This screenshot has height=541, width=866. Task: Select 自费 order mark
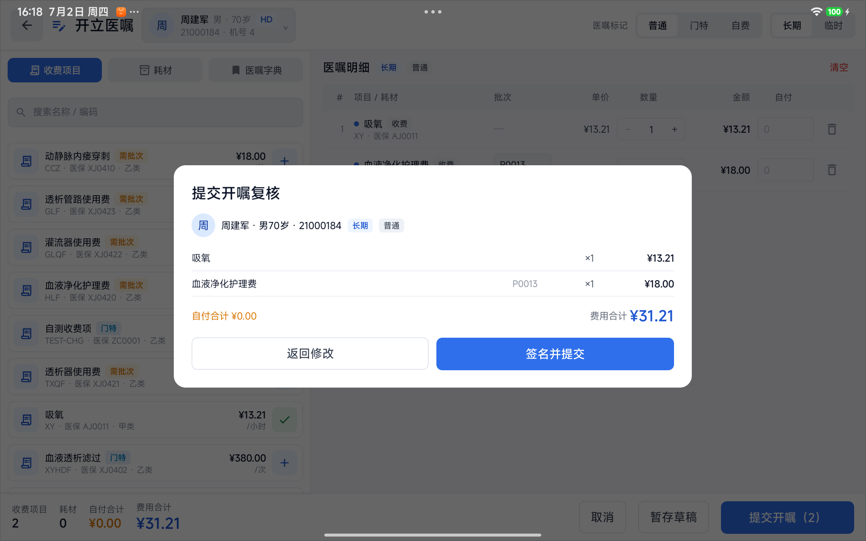point(740,26)
